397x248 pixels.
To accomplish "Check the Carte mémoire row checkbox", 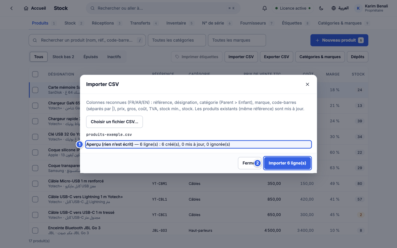I will click(x=35, y=90).
